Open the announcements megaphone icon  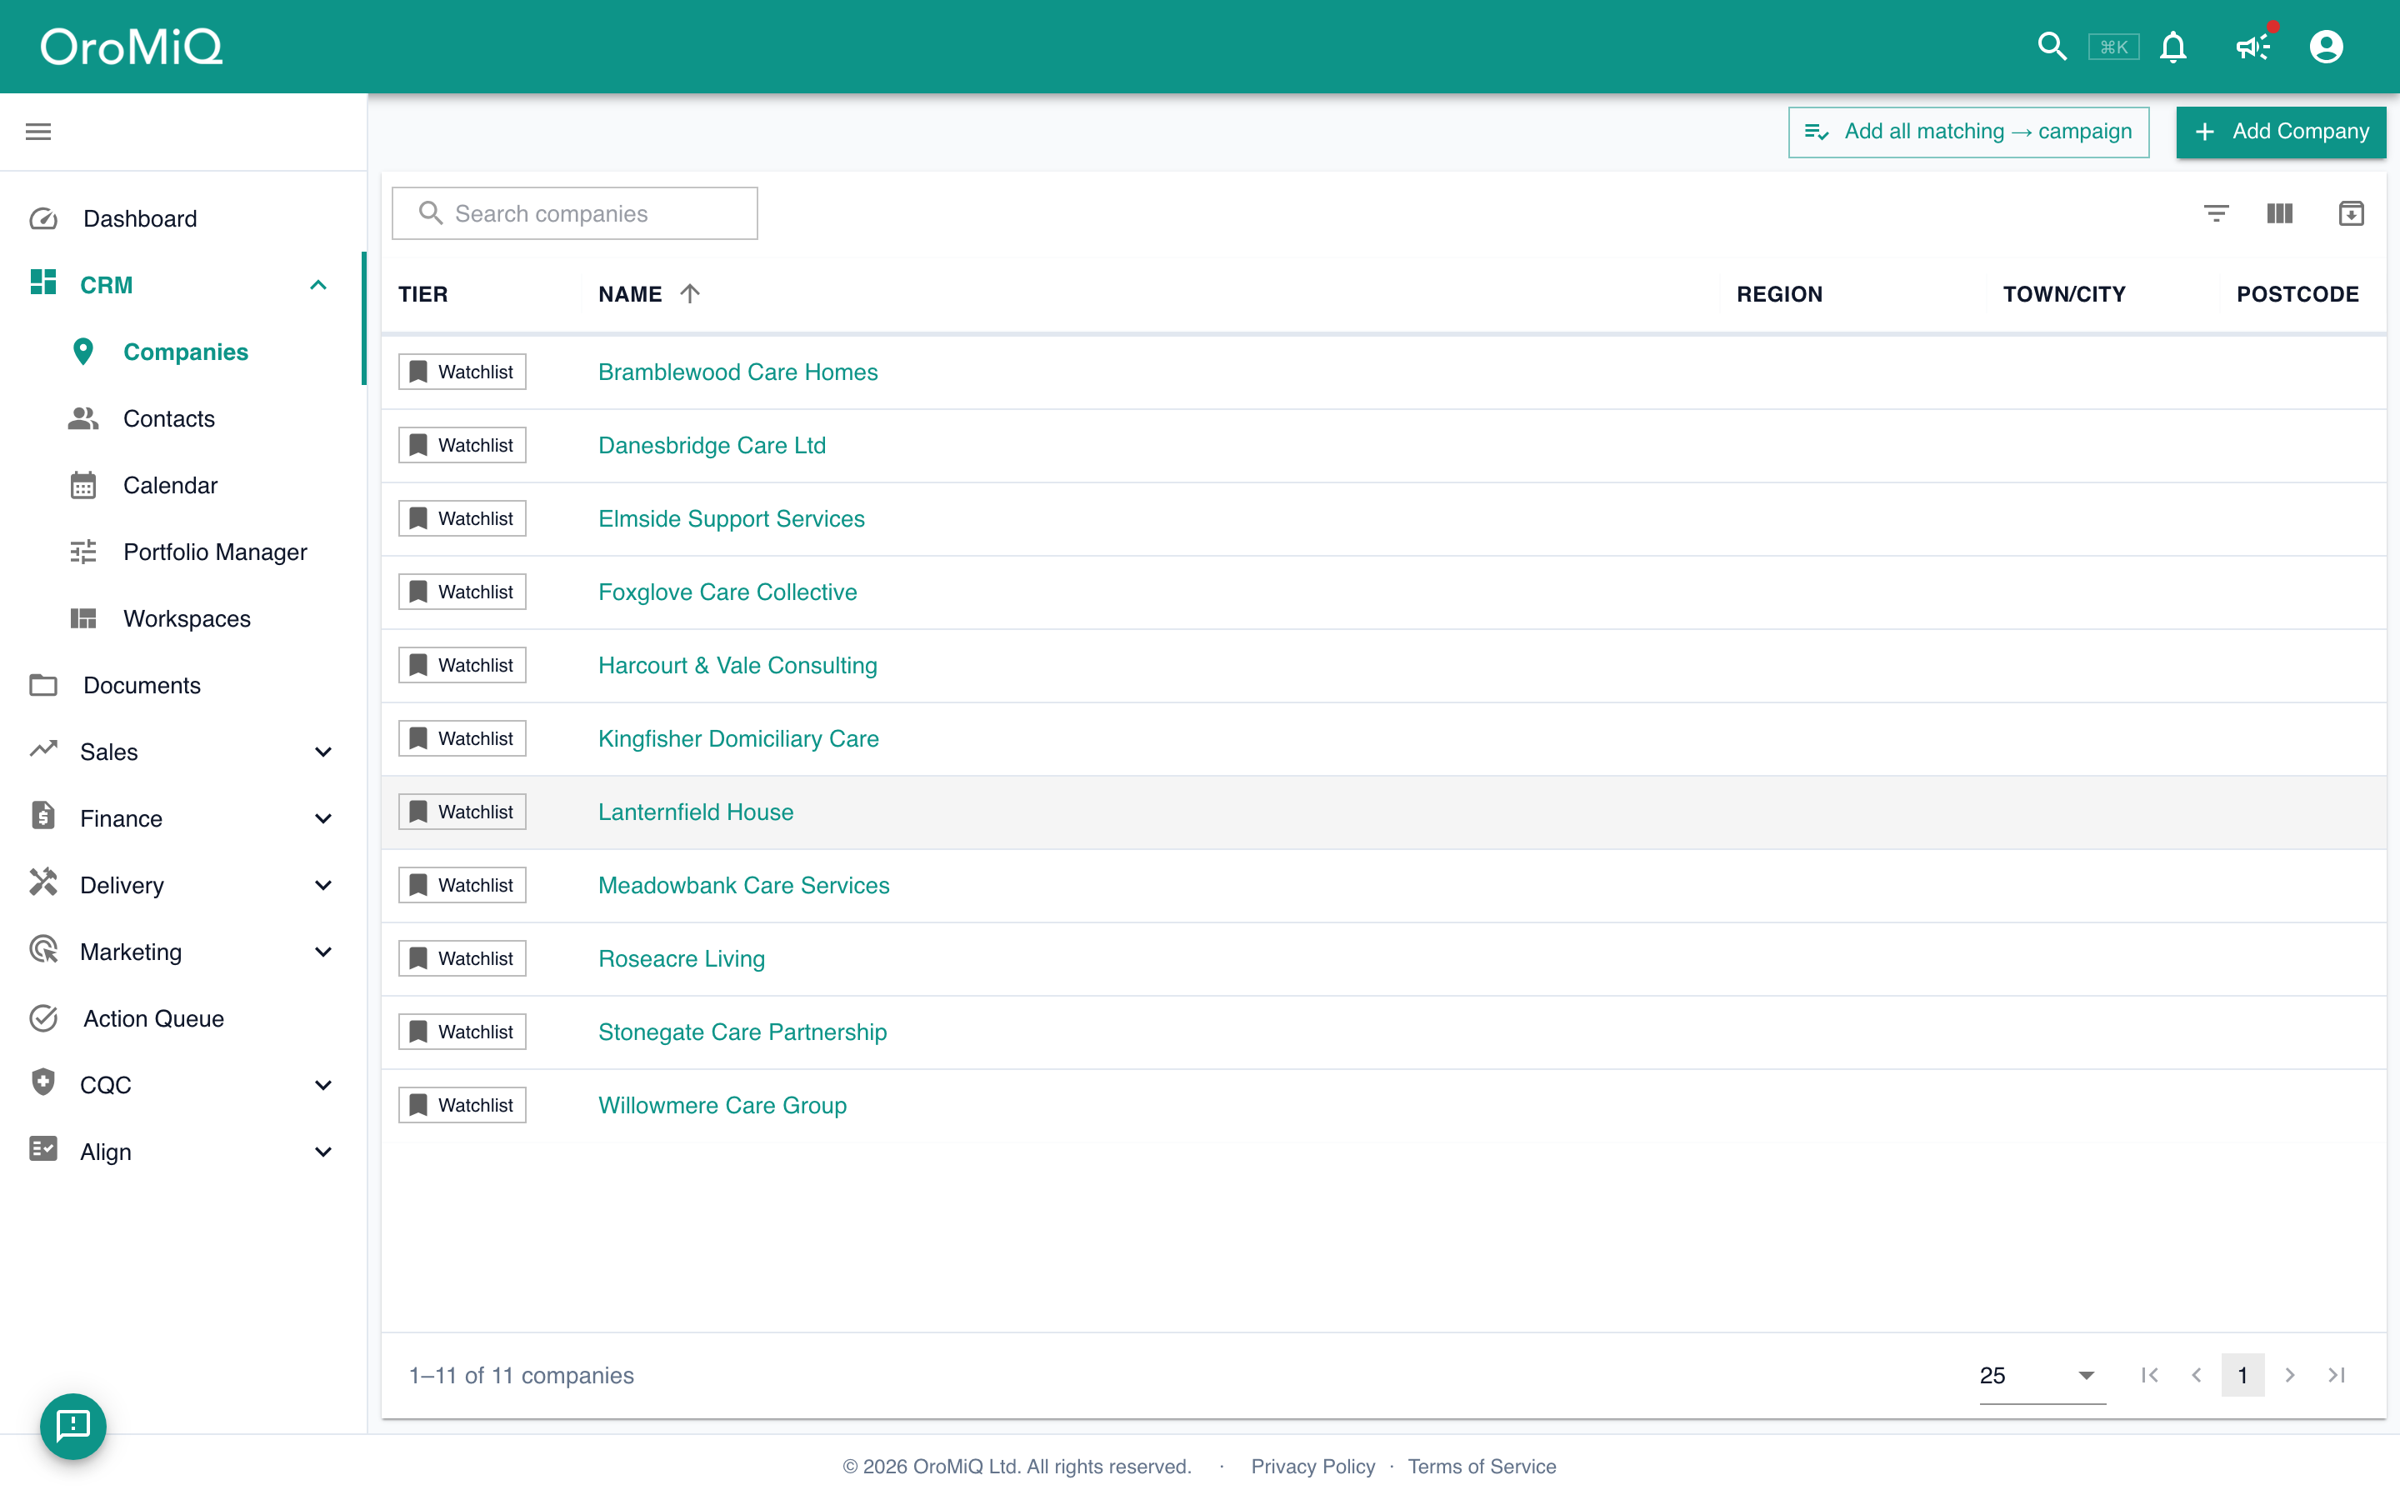click(2253, 47)
